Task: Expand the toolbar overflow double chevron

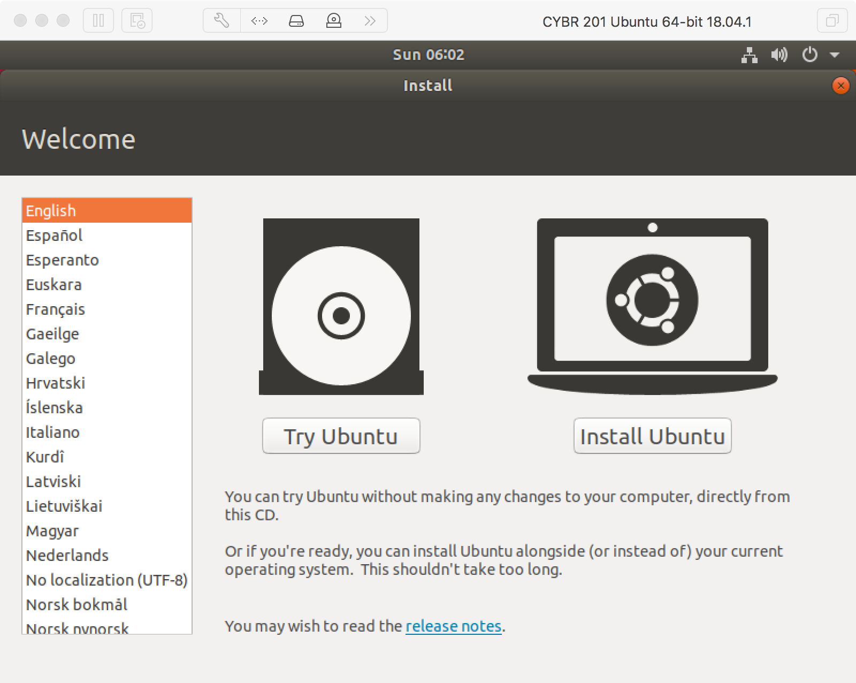Action: click(x=370, y=21)
